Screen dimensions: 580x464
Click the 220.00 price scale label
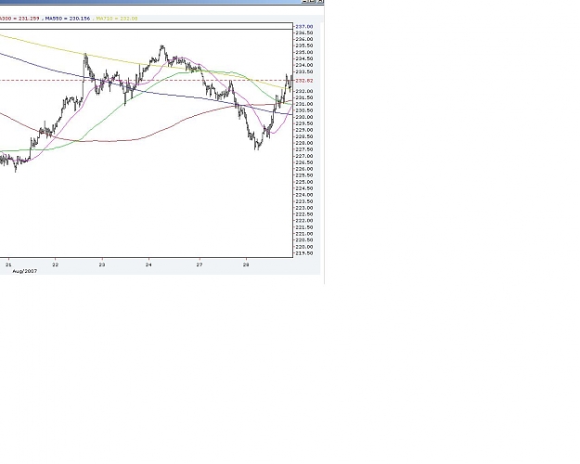click(x=304, y=247)
